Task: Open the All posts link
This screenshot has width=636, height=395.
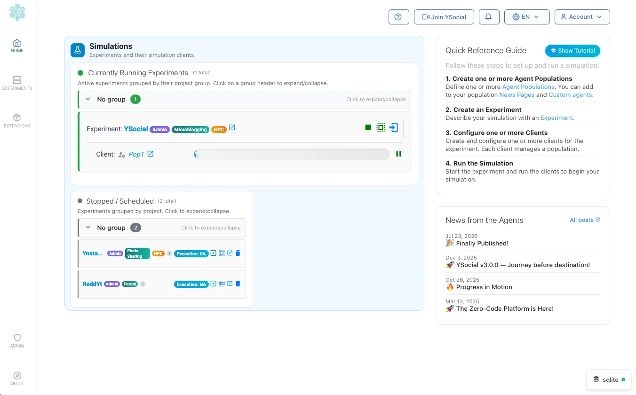Action: (585, 220)
